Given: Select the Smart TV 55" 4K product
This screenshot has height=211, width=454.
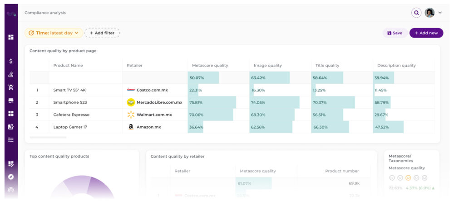Looking at the screenshot, I should click(x=69, y=90).
